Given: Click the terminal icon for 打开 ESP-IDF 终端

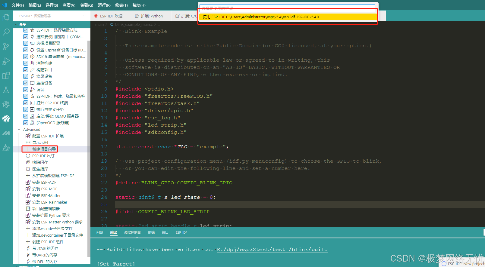Looking at the screenshot, I should pos(32,103).
